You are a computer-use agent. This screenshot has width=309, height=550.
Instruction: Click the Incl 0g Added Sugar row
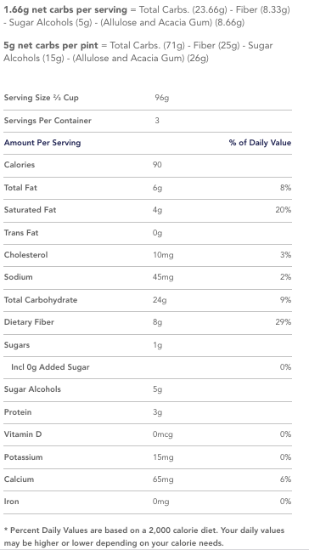(148, 367)
